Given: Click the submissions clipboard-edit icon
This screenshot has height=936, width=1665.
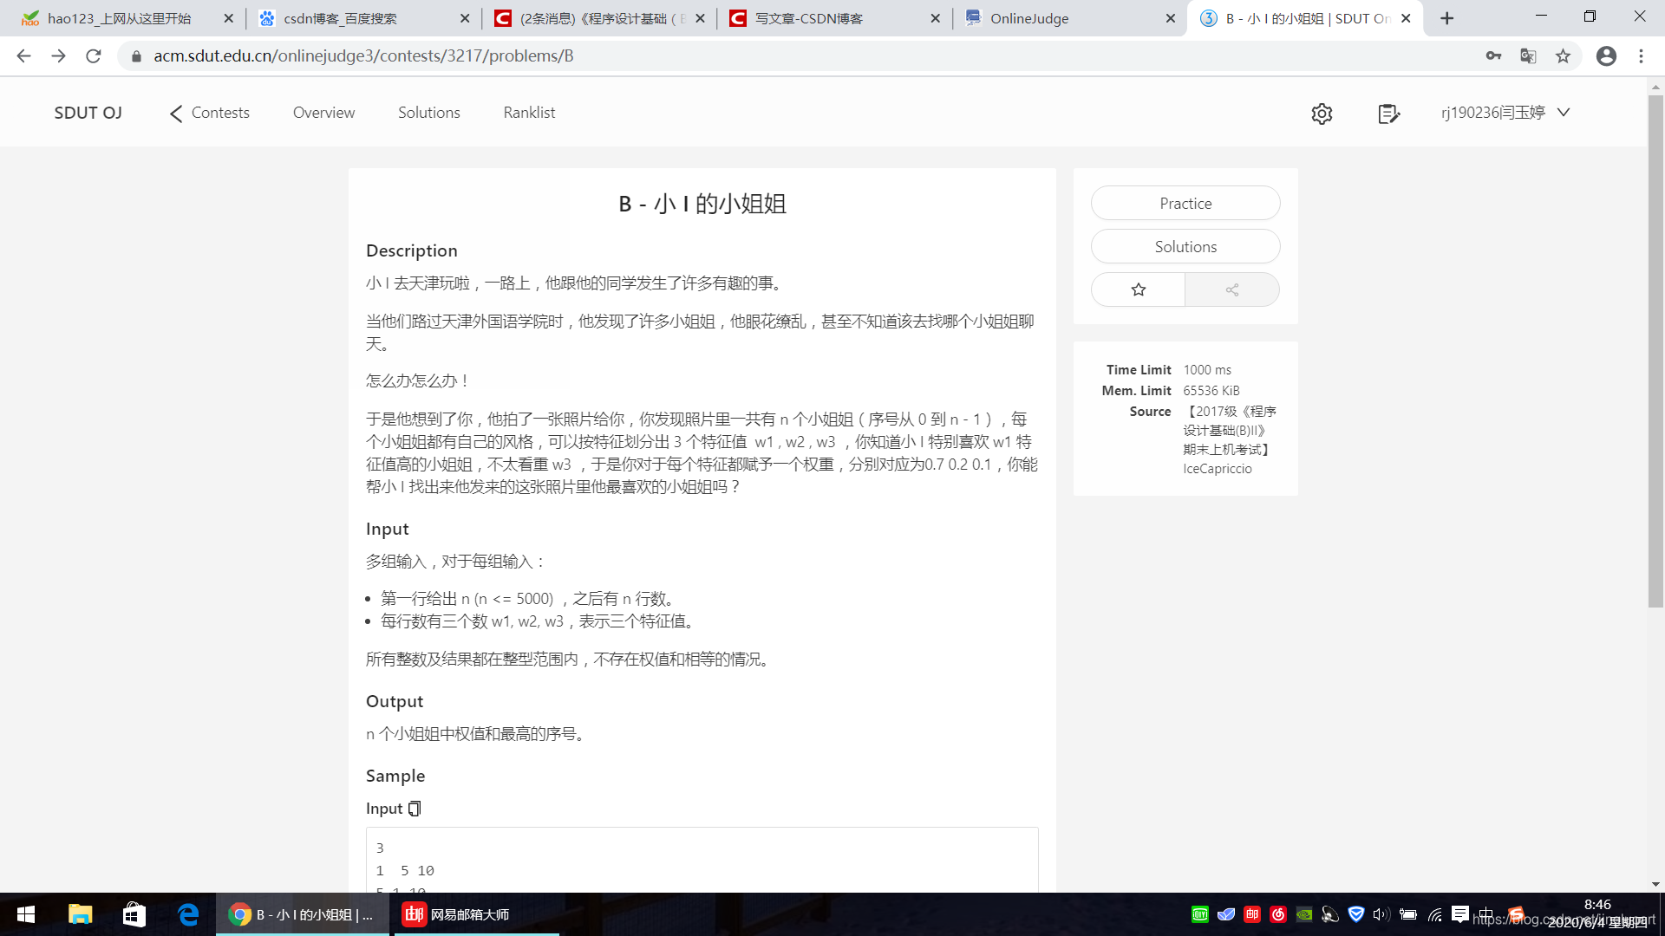Looking at the screenshot, I should tap(1387, 114).
